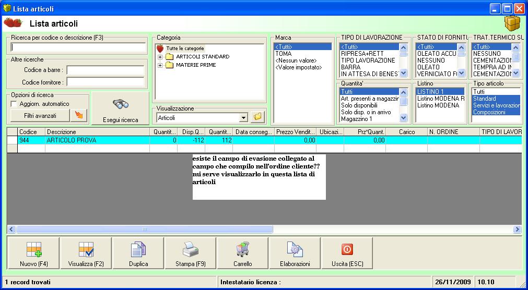Sort by Descrizione column header
The image size is (528, 290).
pos(97,132)
